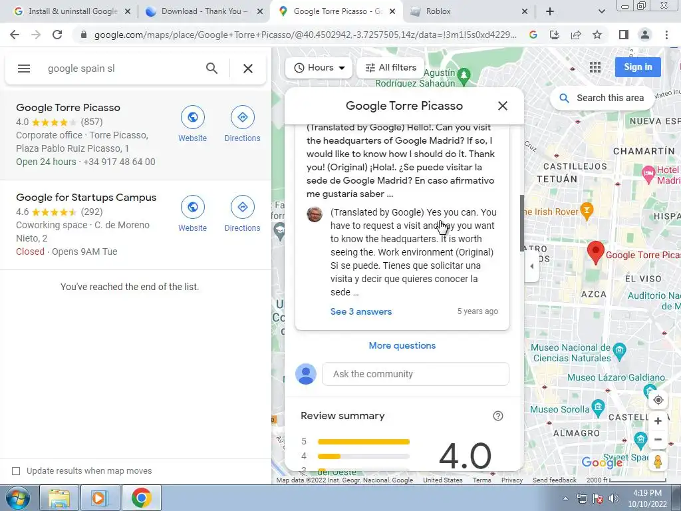
Task: Click Search this area
Action: (603, 98)
